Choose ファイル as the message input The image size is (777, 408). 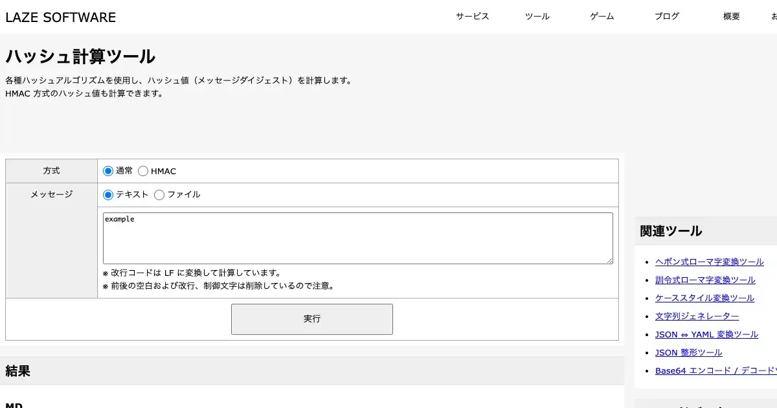point(159,194)
